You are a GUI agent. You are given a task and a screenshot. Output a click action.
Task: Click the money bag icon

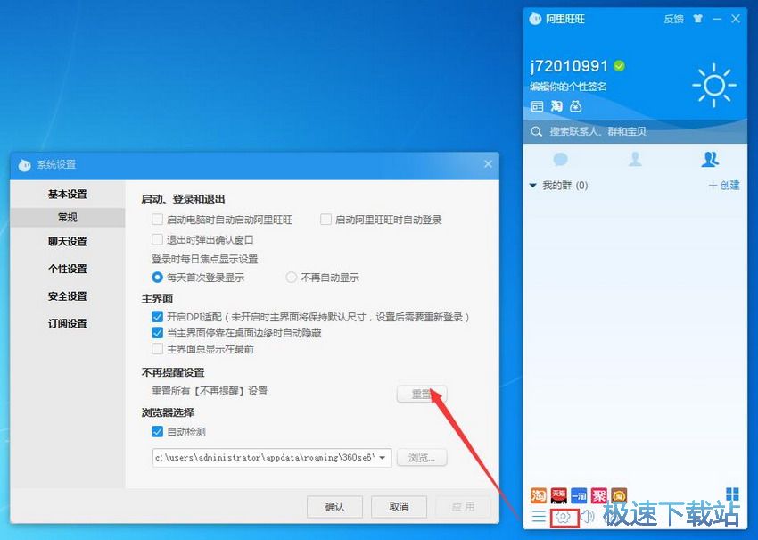tap(575, 106)
